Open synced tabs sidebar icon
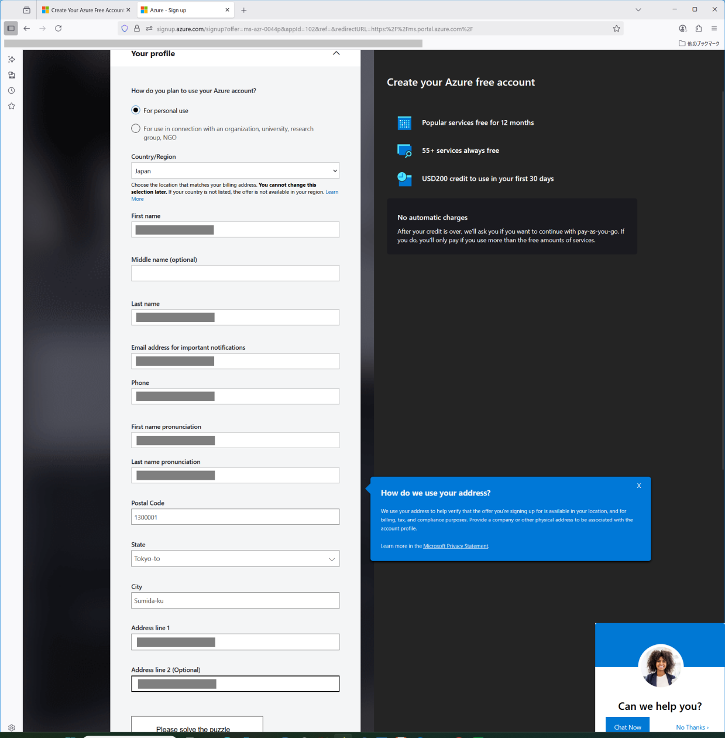 [11, 75]
